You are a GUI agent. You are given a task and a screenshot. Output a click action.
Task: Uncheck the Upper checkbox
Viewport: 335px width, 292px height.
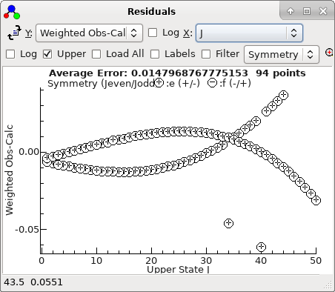[47, 54]
